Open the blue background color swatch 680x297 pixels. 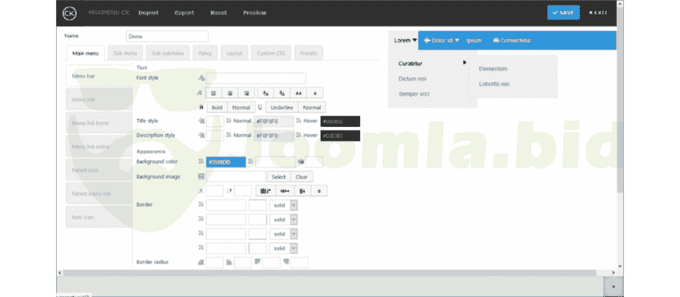226,162
